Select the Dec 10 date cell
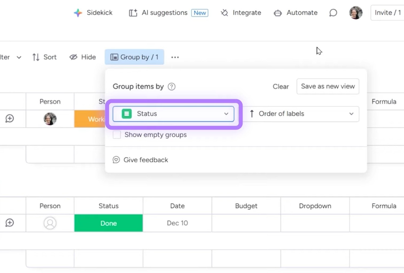 click(x=177, y=223)
